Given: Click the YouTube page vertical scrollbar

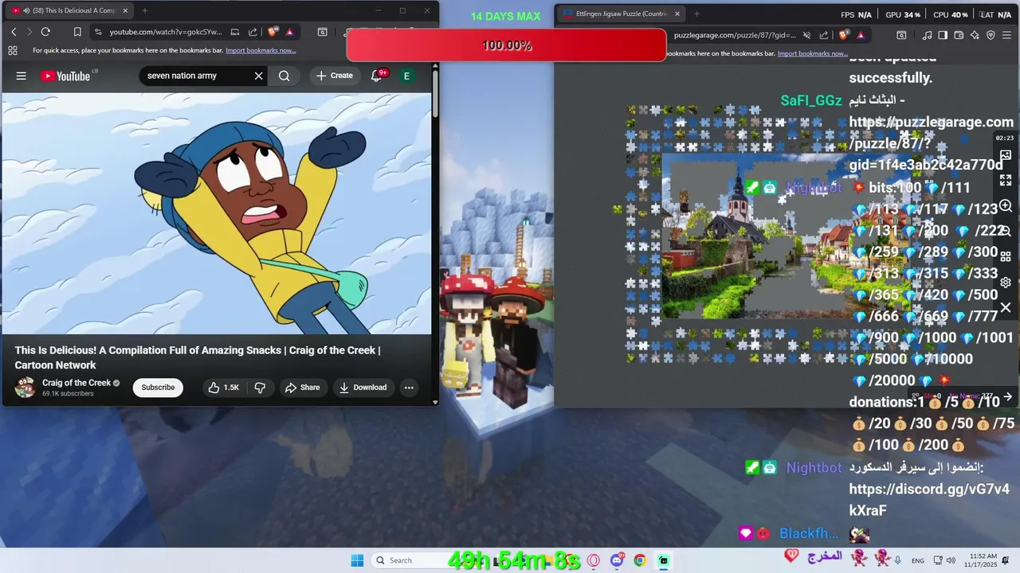Looking at the screenshot, I should (x=435, y=95).
